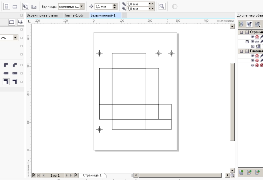
Task: Select the round line cap style
Action: (6, 73)
